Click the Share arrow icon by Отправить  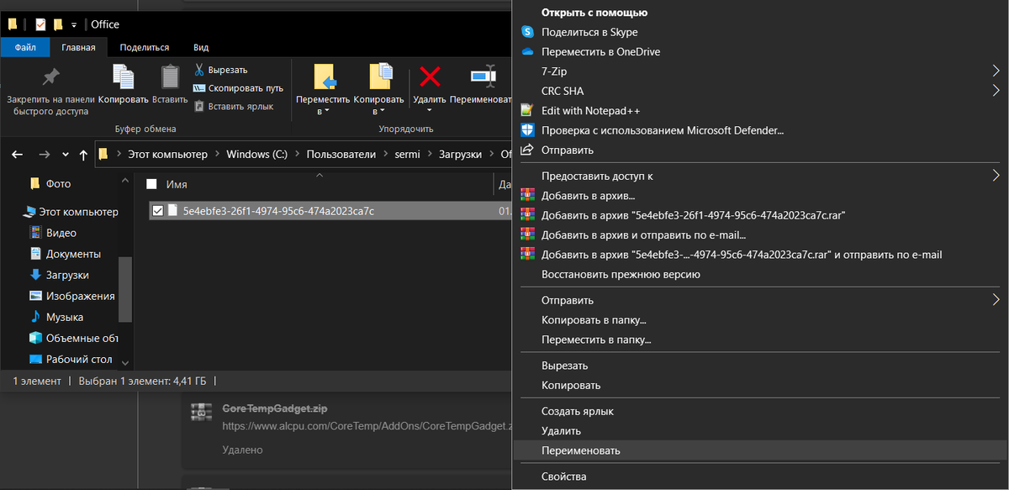point(527,150)
